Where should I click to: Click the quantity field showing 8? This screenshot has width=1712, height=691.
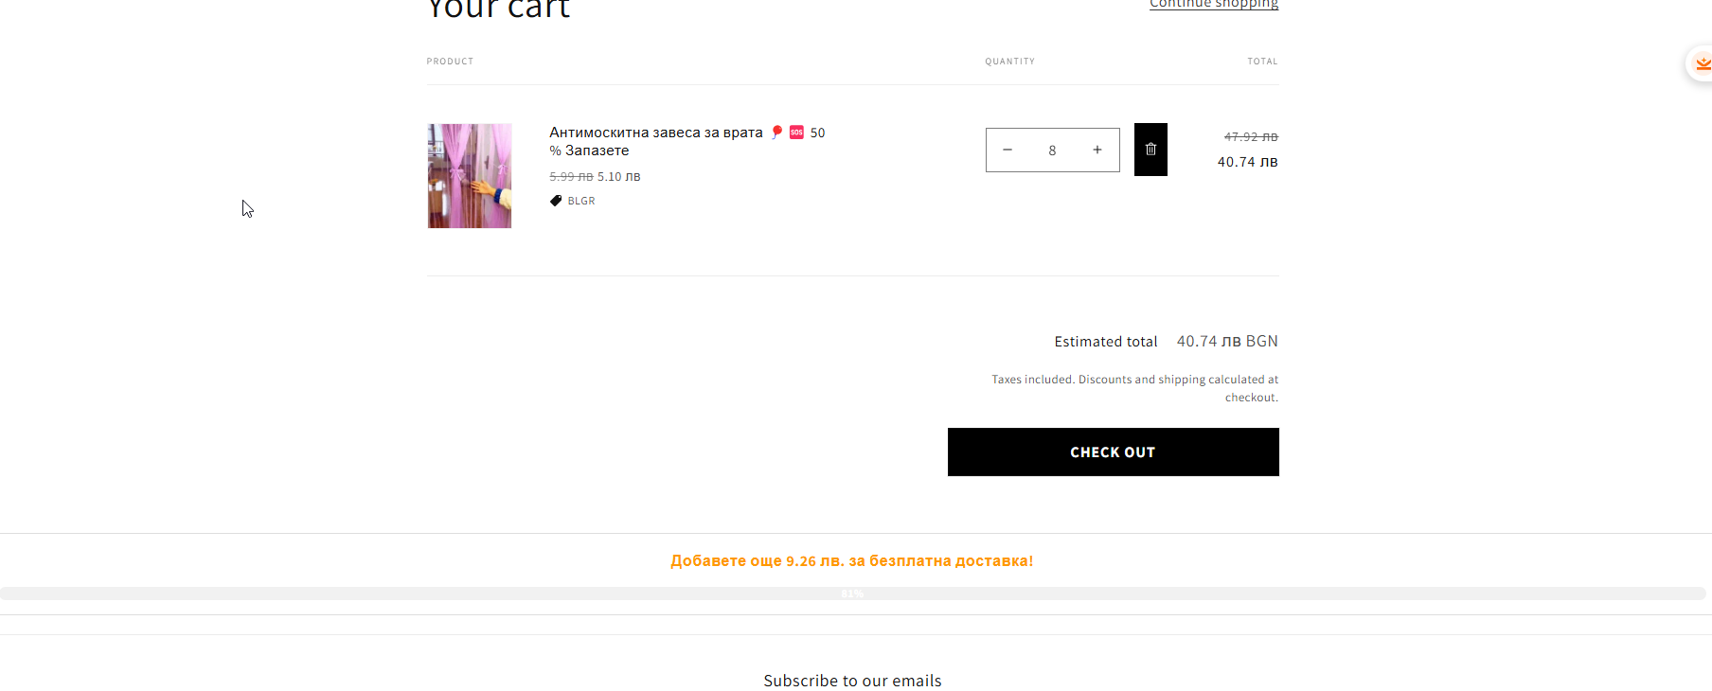pos(1052,151)
